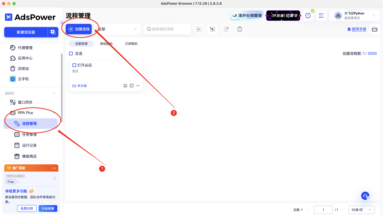Click the Free plan badge
This screenshot has width=383, height=216.
(x=11, y=182)
